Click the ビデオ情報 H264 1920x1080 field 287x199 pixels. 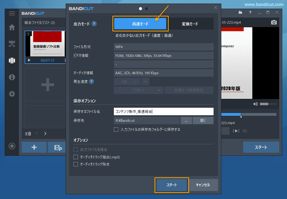164,56
